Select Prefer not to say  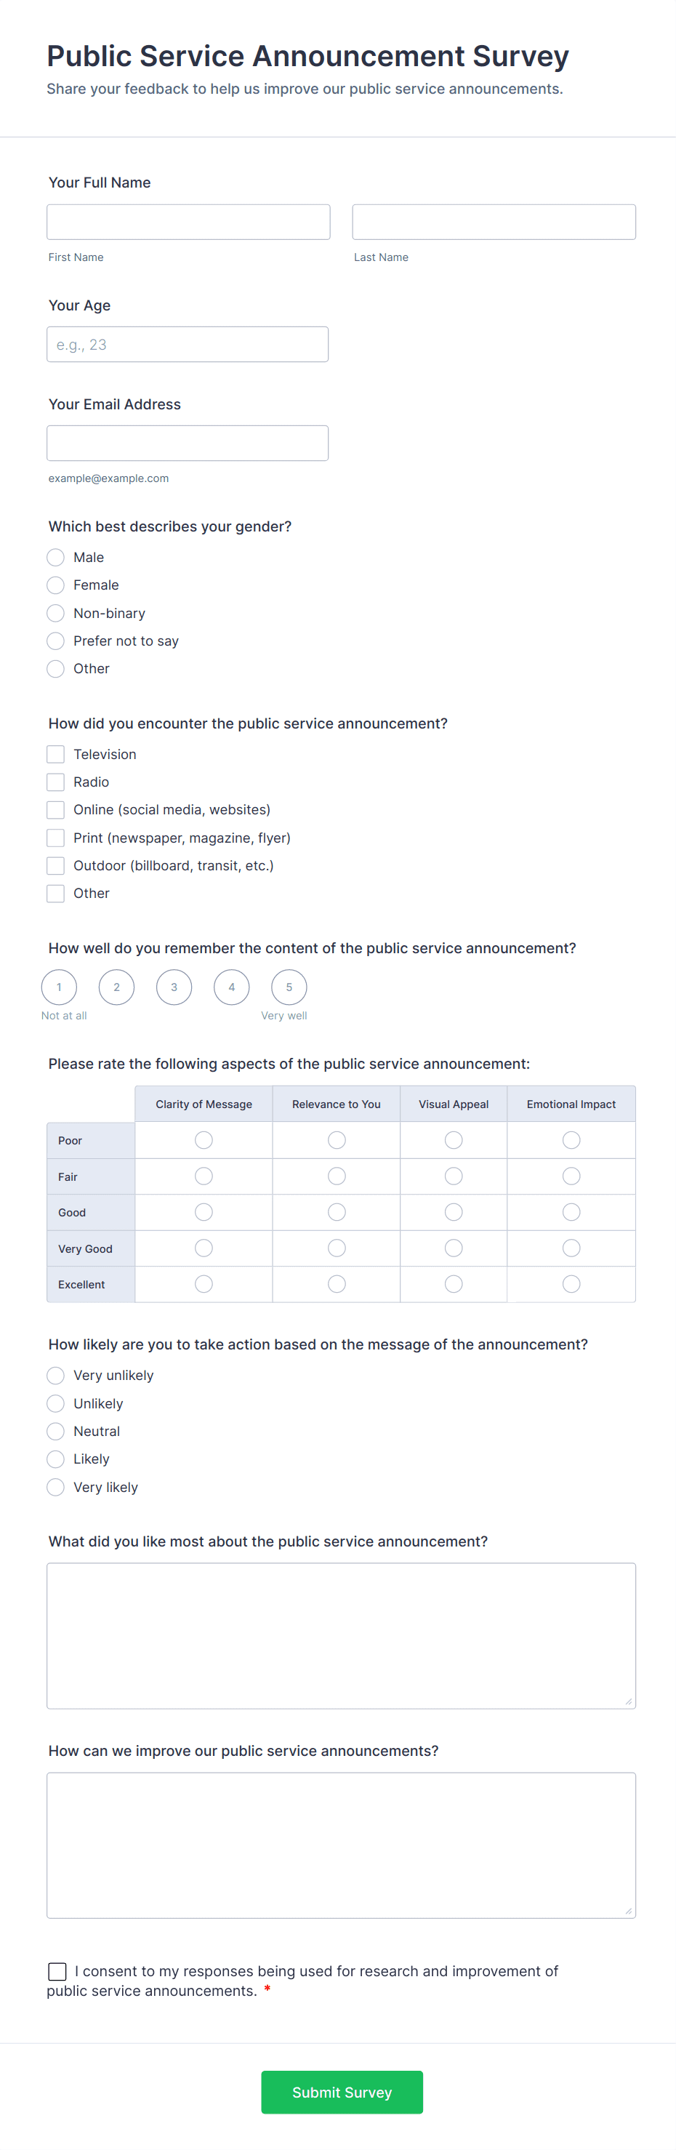point(55,641)
